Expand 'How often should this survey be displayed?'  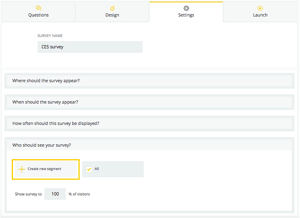click(x=149, y=124)
